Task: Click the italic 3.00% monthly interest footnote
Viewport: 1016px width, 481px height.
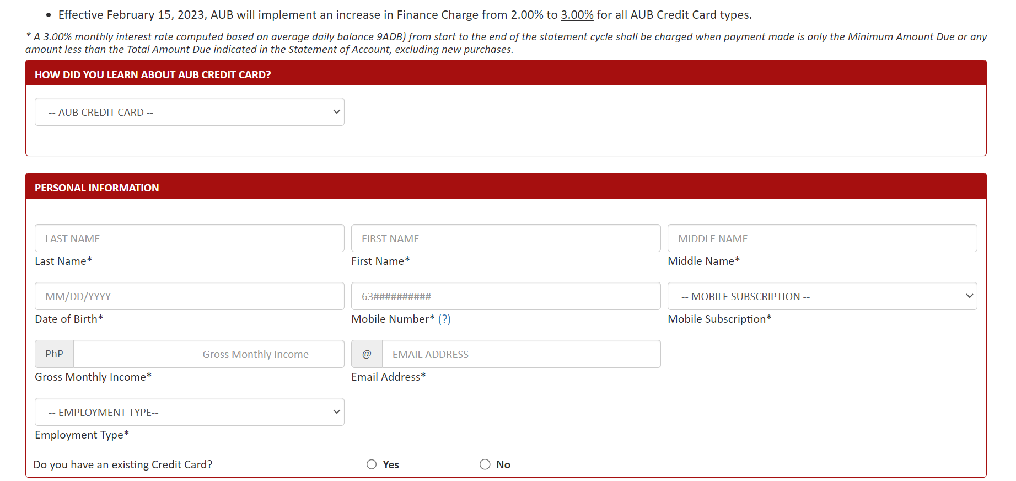Action: (x=506, y=43)
